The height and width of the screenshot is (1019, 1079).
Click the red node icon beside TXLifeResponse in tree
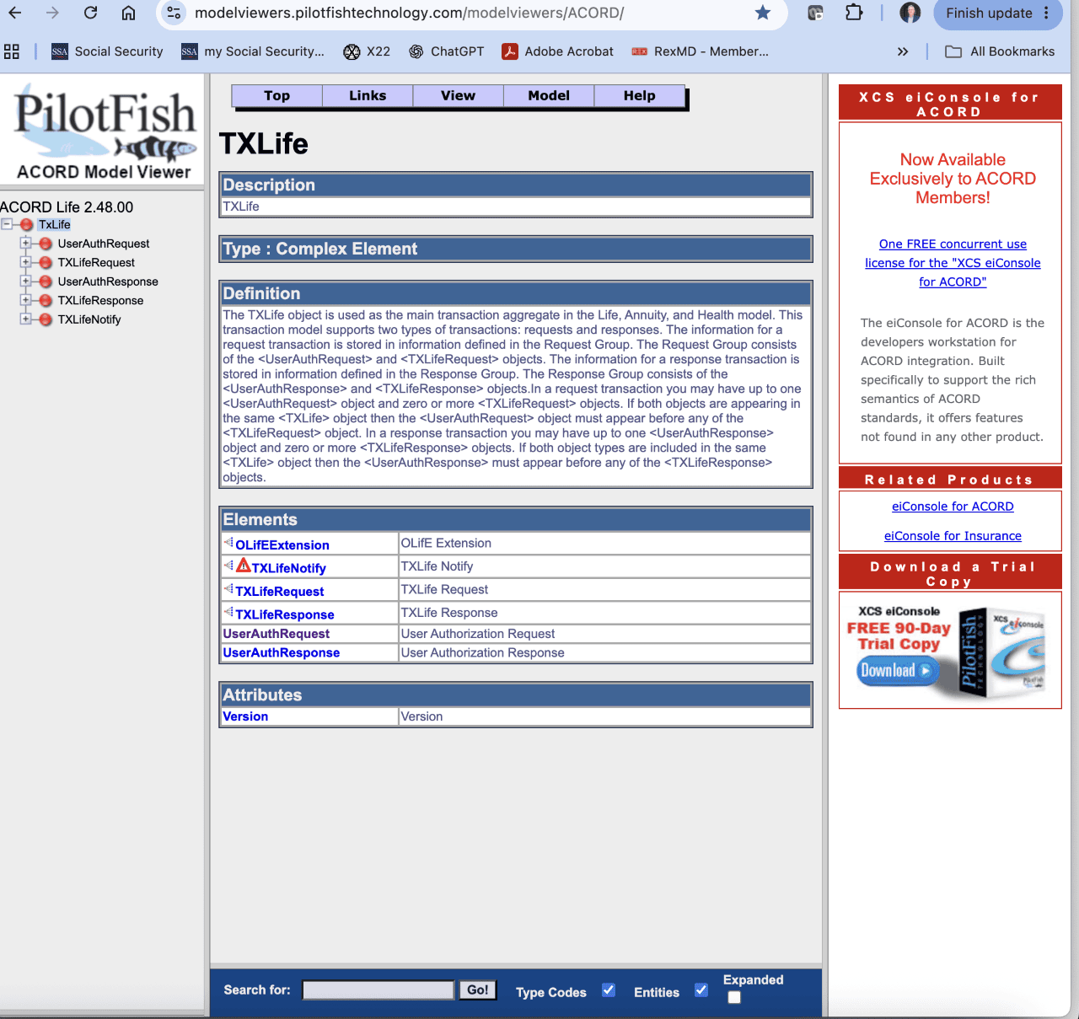46,301
